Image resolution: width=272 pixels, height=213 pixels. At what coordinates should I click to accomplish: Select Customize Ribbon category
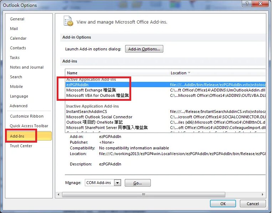pyautogui.click(x=27, y=116)
